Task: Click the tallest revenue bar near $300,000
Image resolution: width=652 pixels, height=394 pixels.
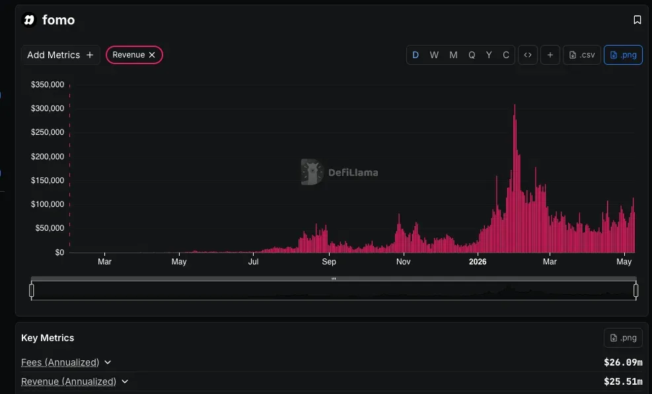Action: coord(515,178)
